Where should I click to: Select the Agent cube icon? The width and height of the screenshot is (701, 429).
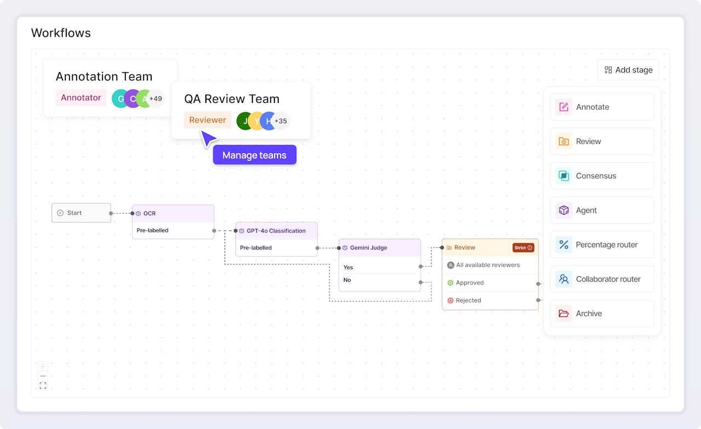pos(564,210)
